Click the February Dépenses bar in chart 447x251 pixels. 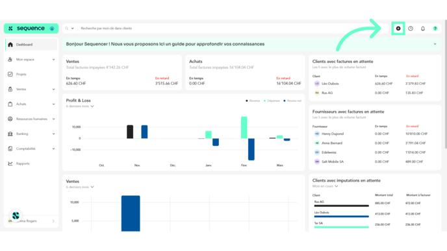pos(244,128)
